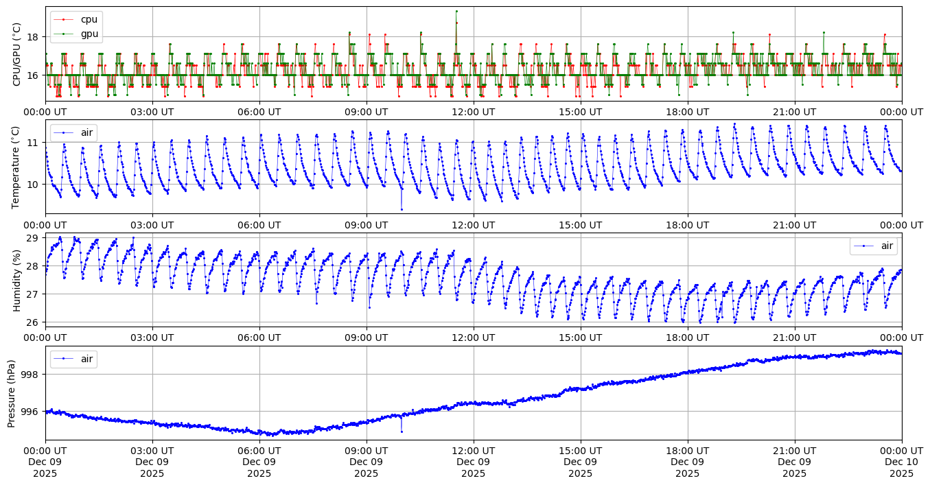Click the highest green gpu spike near 11:30 UT
The image size is (930, 485).
(456, 11)
